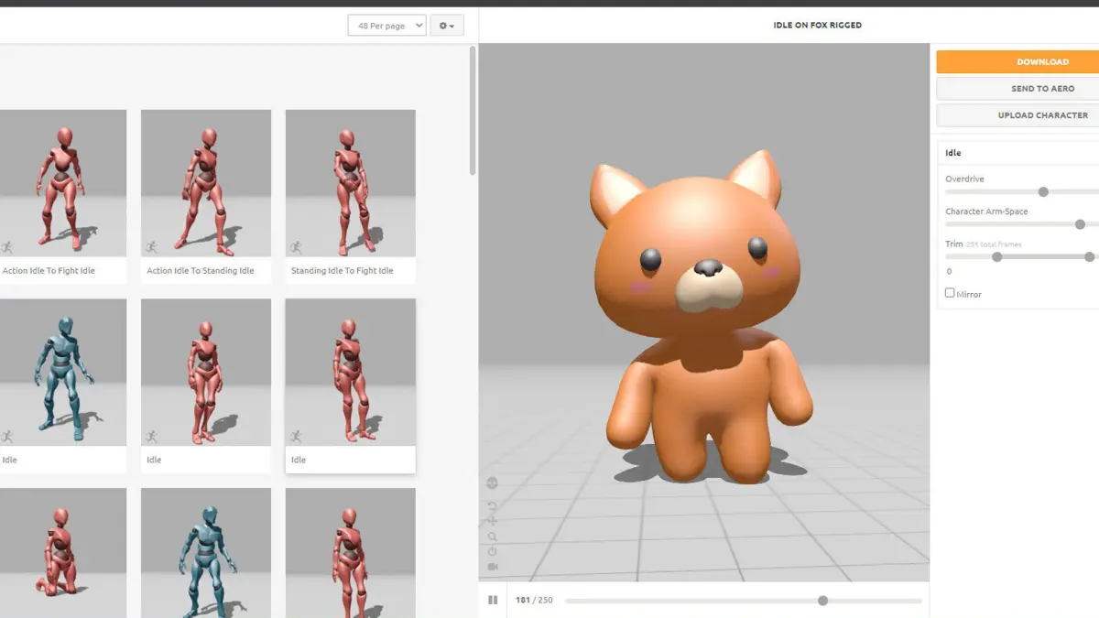Enable the Mirror checkbox

[950, 293]
